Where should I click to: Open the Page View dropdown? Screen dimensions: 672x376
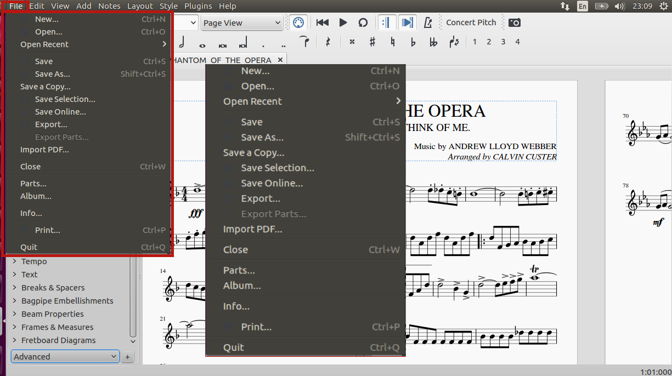click(241, 23)
